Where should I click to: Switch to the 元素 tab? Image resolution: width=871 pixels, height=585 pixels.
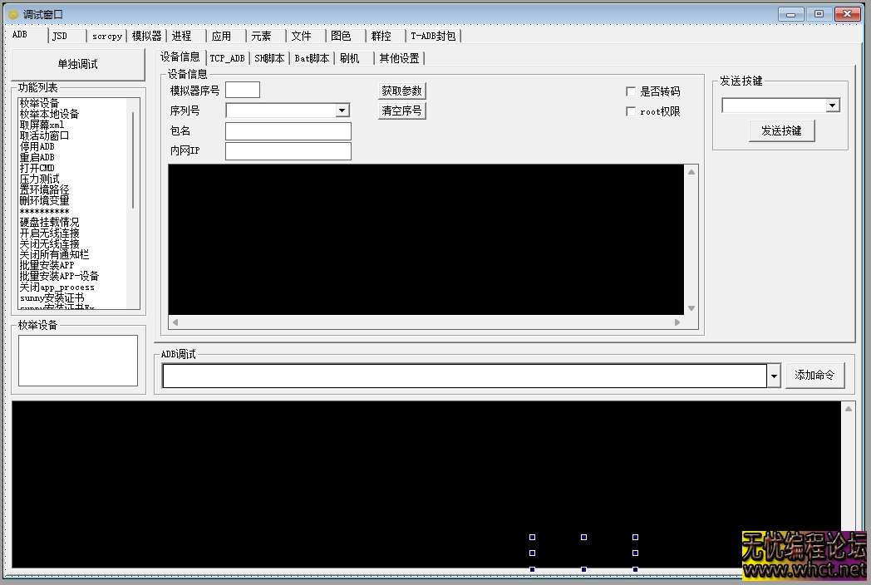coord(263,36)
